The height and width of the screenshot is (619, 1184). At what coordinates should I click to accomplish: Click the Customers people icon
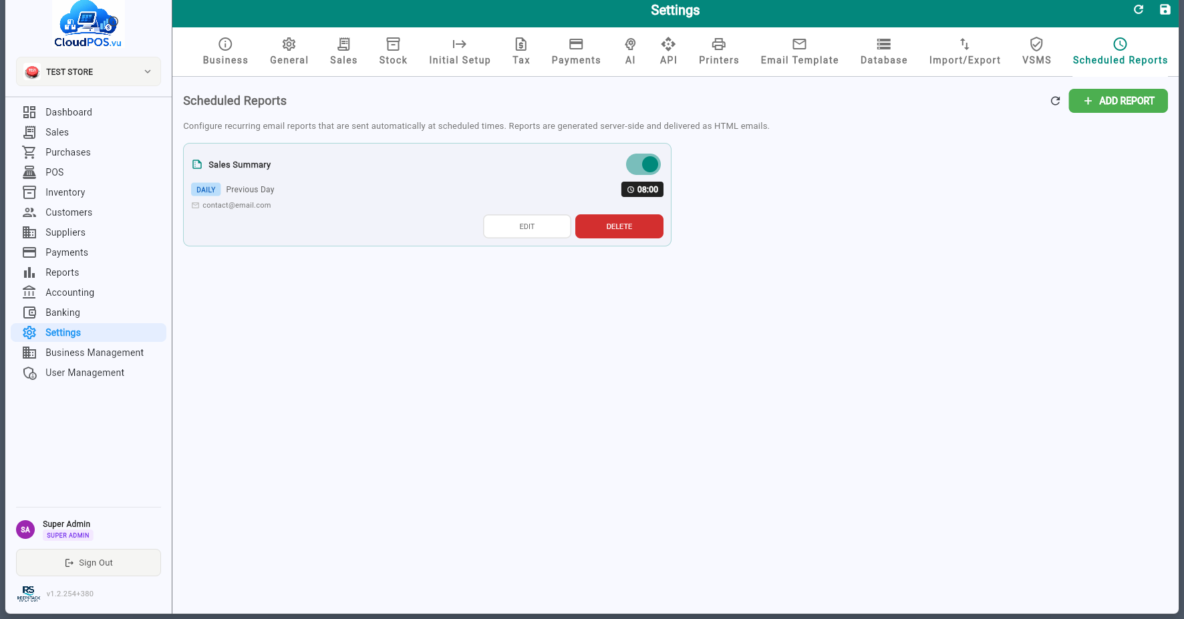(29, 212)
